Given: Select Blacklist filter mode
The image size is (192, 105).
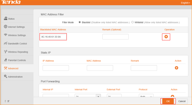Looking at the screenshot, I should tap(80, 22).
